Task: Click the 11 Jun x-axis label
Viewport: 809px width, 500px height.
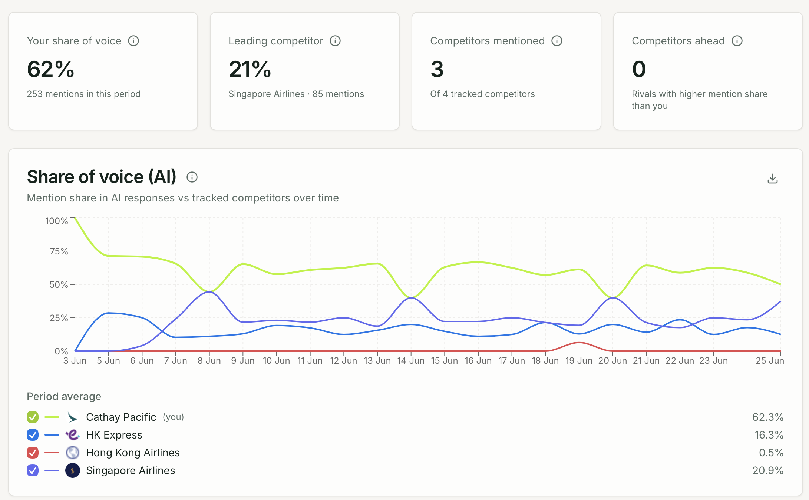Action: (x=310, y=361)
